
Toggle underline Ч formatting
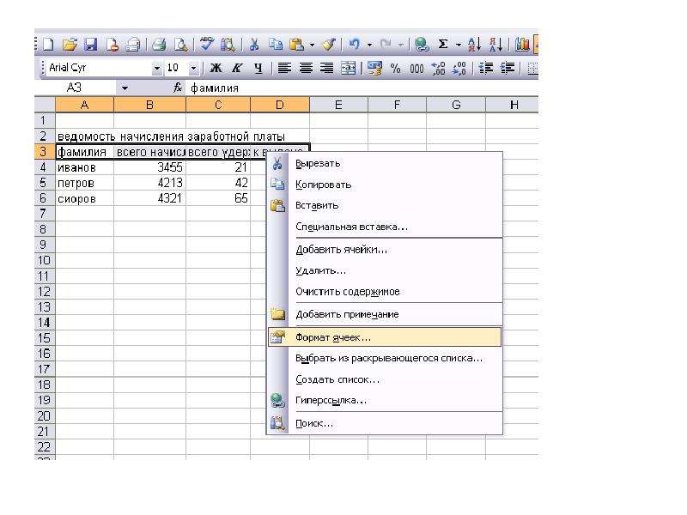pos(258,68)
